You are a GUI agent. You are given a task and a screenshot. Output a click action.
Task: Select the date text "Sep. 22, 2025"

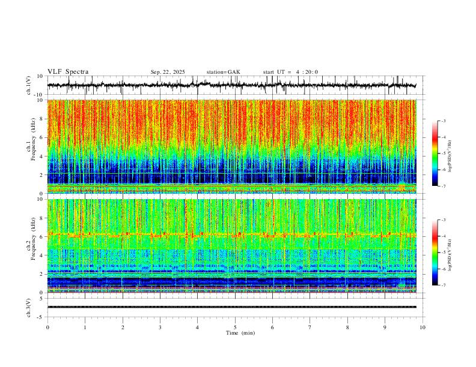[168, 72]
